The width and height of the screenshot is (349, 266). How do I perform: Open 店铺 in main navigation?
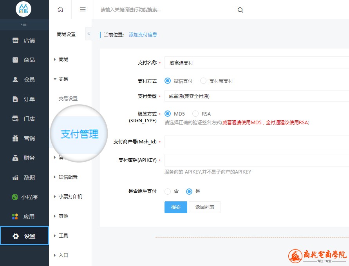pos(25,40)
